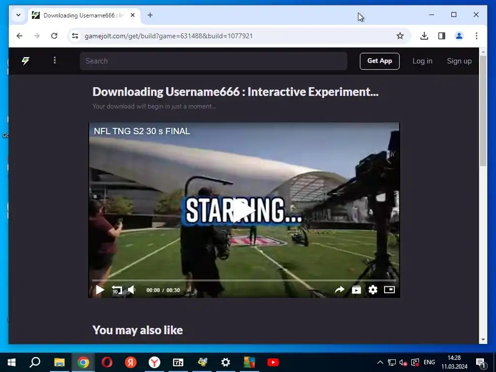Click the Get App button
This screenshot has height=372, width=496.
(x=380, y=61)
